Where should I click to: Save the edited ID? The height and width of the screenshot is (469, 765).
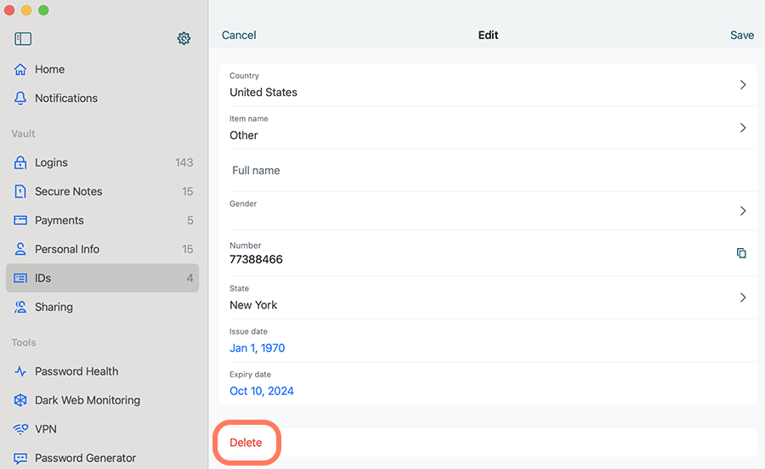tap(741, 35)
